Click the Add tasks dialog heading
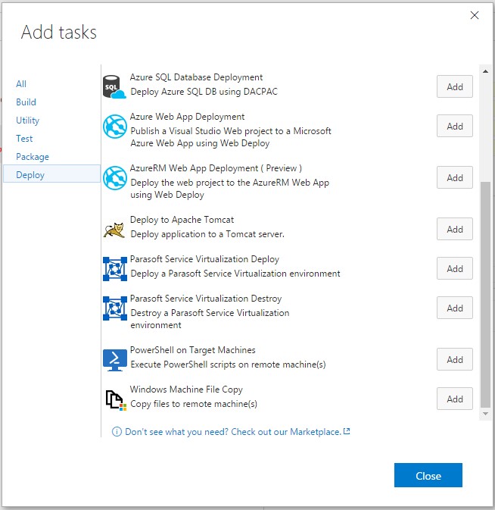This screenshot has width=495, height=510. pyautogui.click(x=59, y=32)
